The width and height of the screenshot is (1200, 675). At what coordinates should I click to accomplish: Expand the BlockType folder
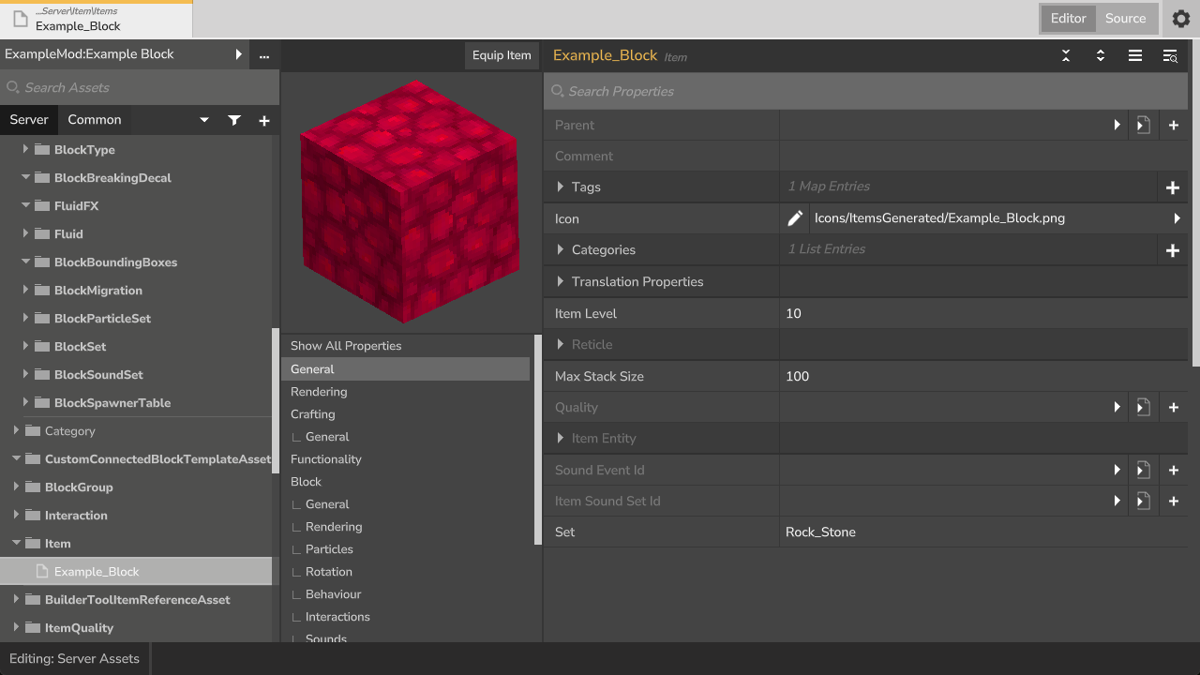pos(25,149)
